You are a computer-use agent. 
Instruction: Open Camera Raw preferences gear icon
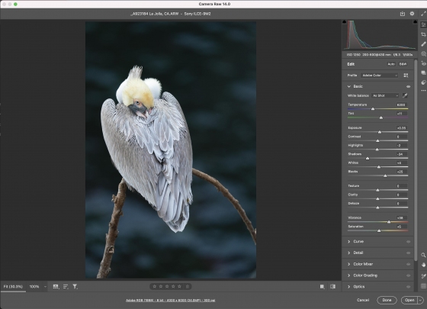coord(412,14)
